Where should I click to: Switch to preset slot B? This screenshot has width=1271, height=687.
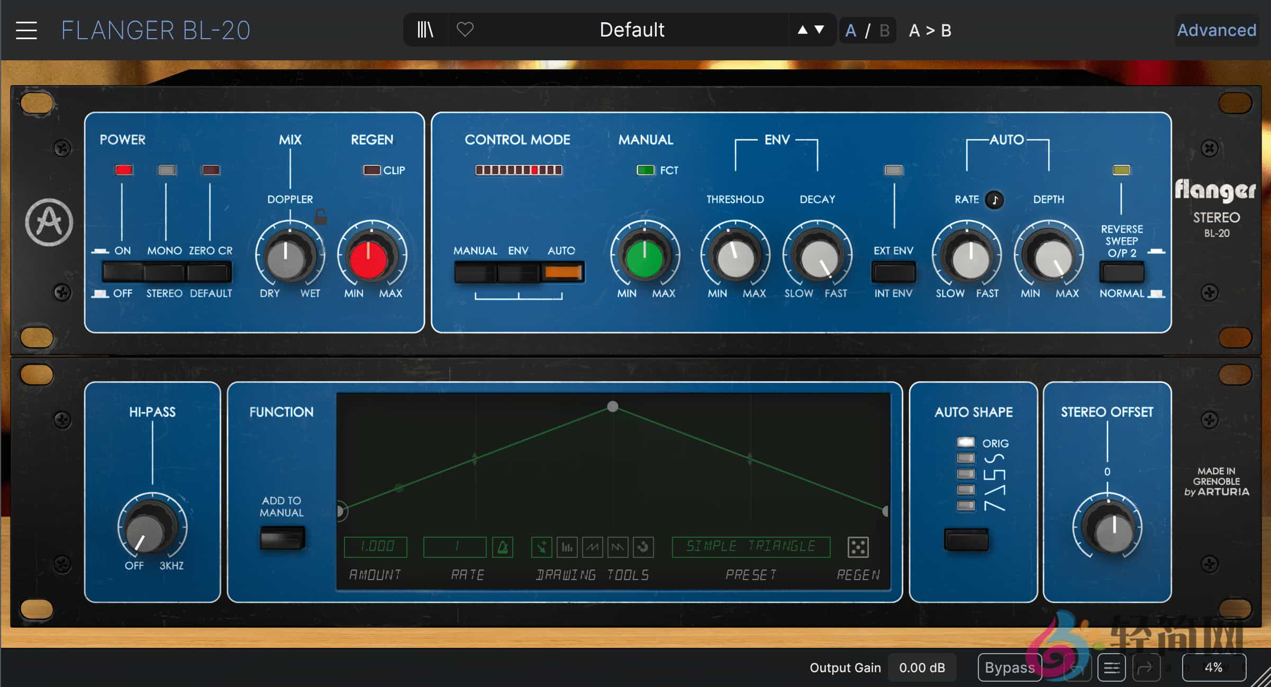tap(884, 31)
